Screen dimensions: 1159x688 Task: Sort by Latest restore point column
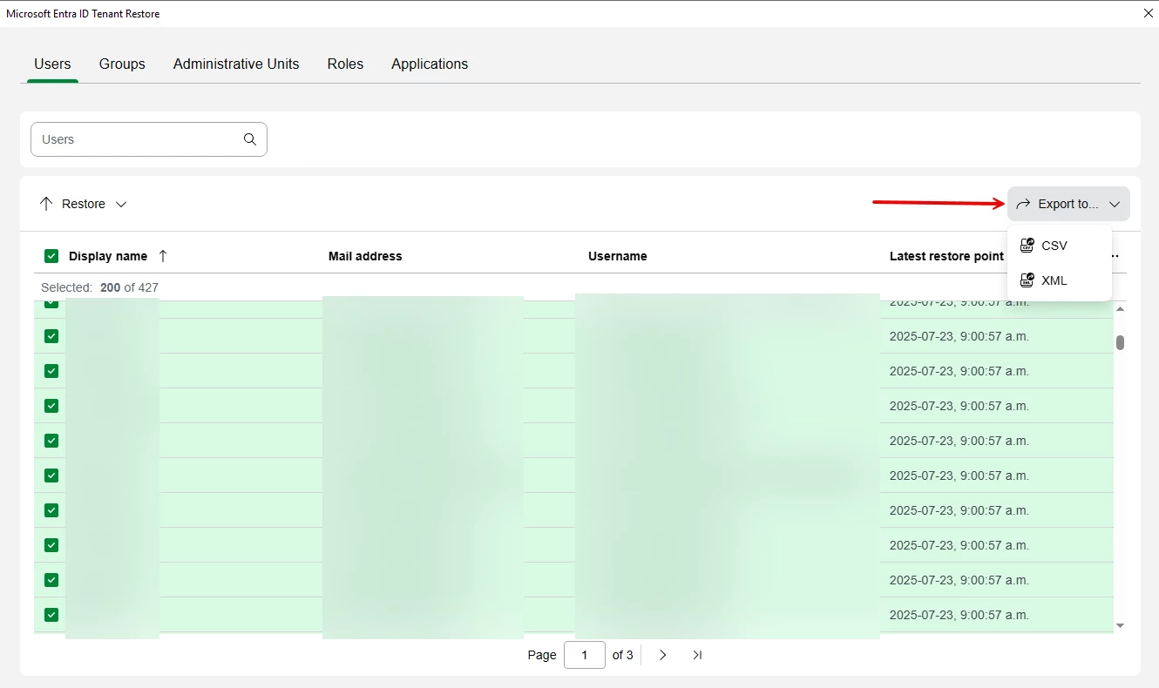tap(946, 256)
